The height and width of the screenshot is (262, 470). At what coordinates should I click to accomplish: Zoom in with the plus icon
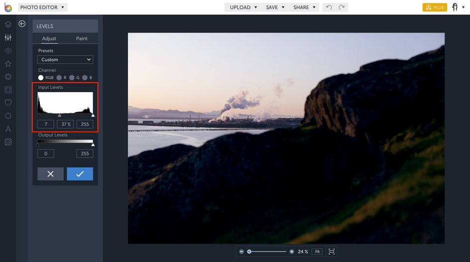pos(292,252)
